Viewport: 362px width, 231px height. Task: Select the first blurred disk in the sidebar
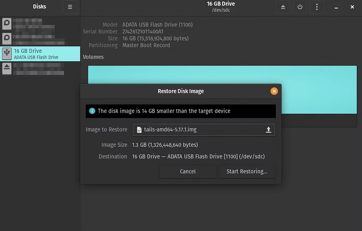tap(40, 24)
